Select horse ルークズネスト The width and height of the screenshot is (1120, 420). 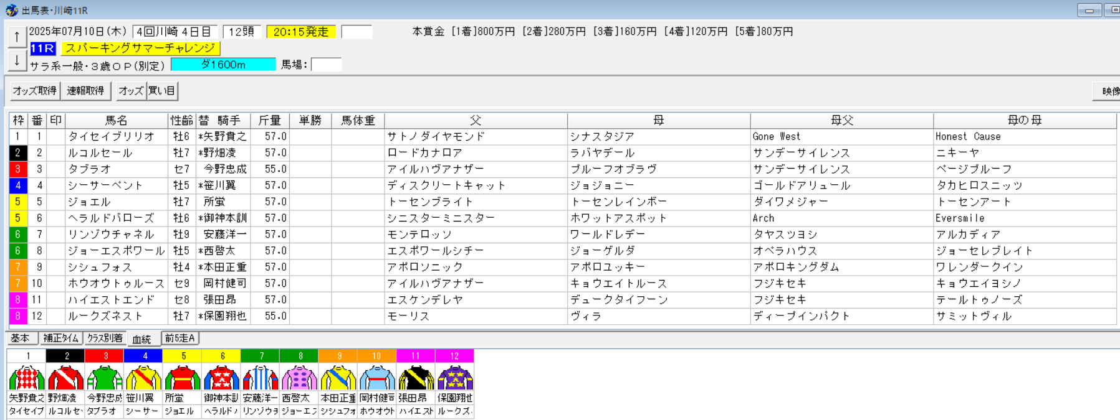click(105, 316)
